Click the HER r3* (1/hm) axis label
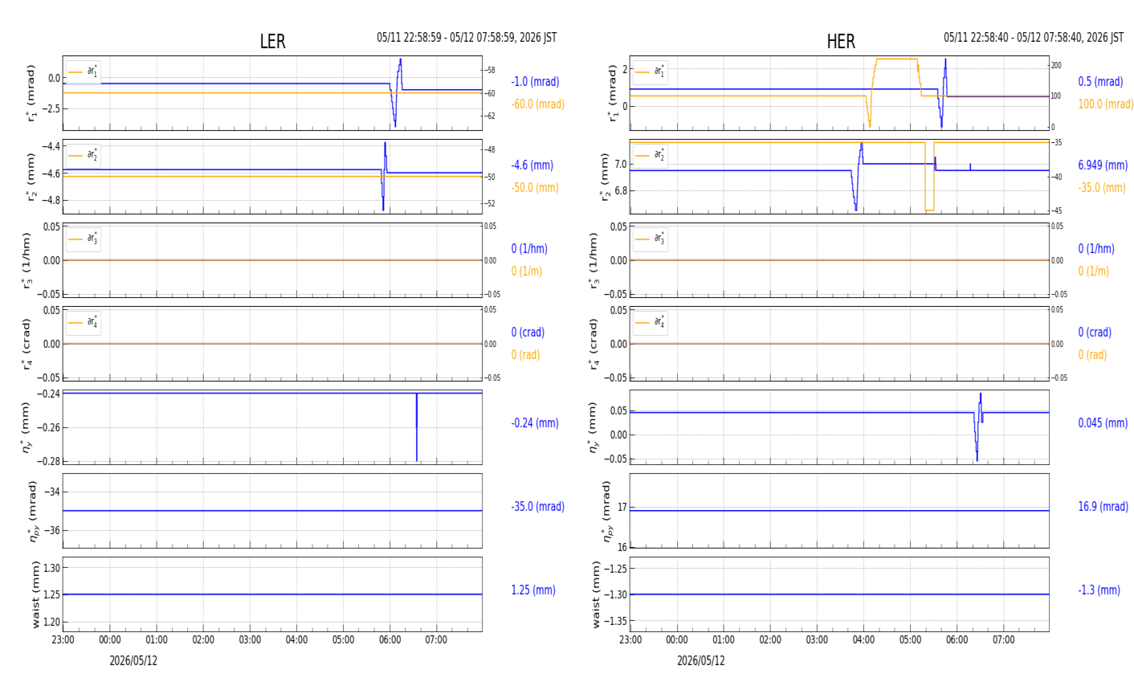This screenshot has width=1134, height=694. [594, 260]
